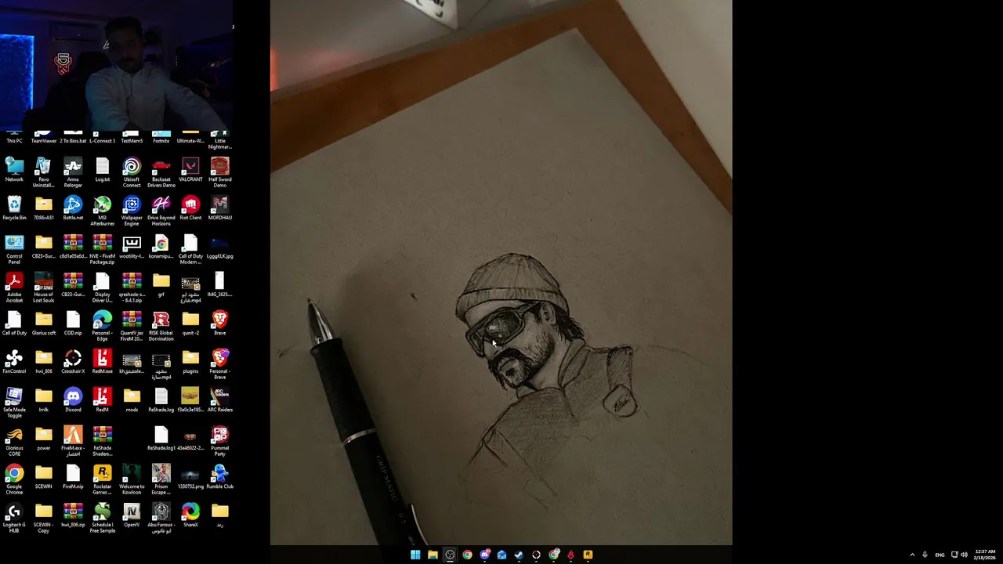
Task: Expand the system tray hidden icons
Action: pyautogui.click(x=912, y=555)
